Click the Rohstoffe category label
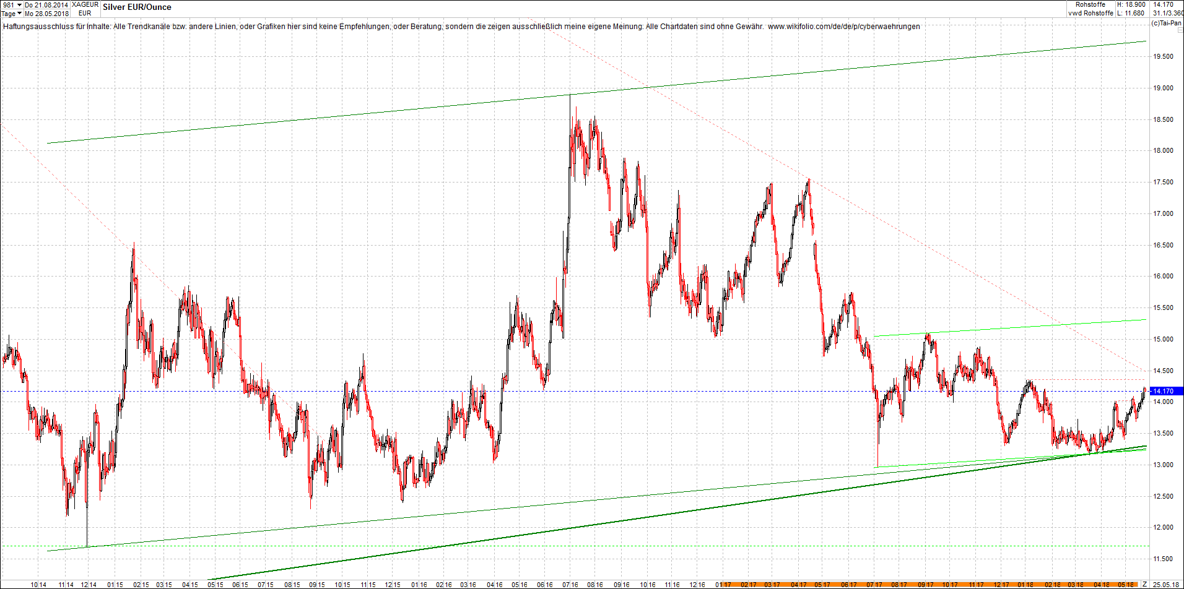The height and width of the screenshot is (589, 1184). point(1090,5)
